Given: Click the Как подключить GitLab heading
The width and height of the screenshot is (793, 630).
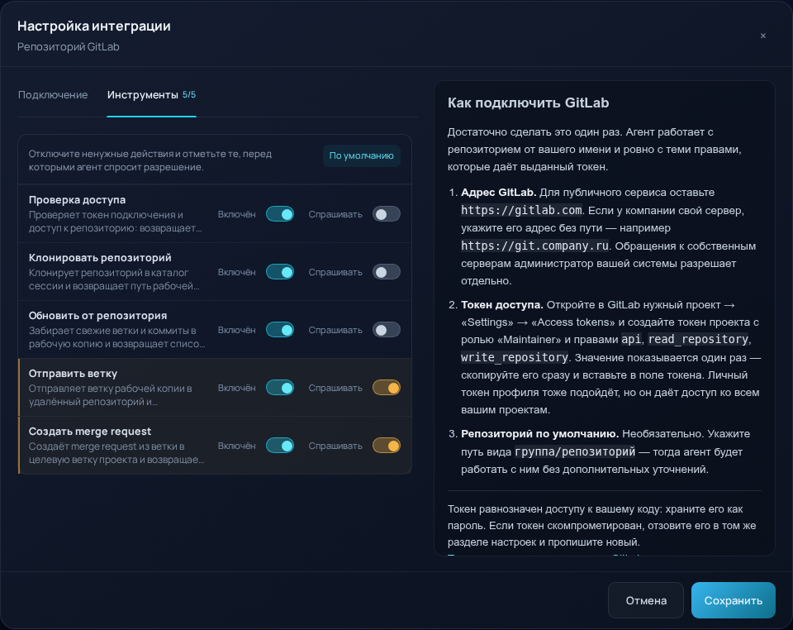Looking at the screenshot, I should coord(528,103).
